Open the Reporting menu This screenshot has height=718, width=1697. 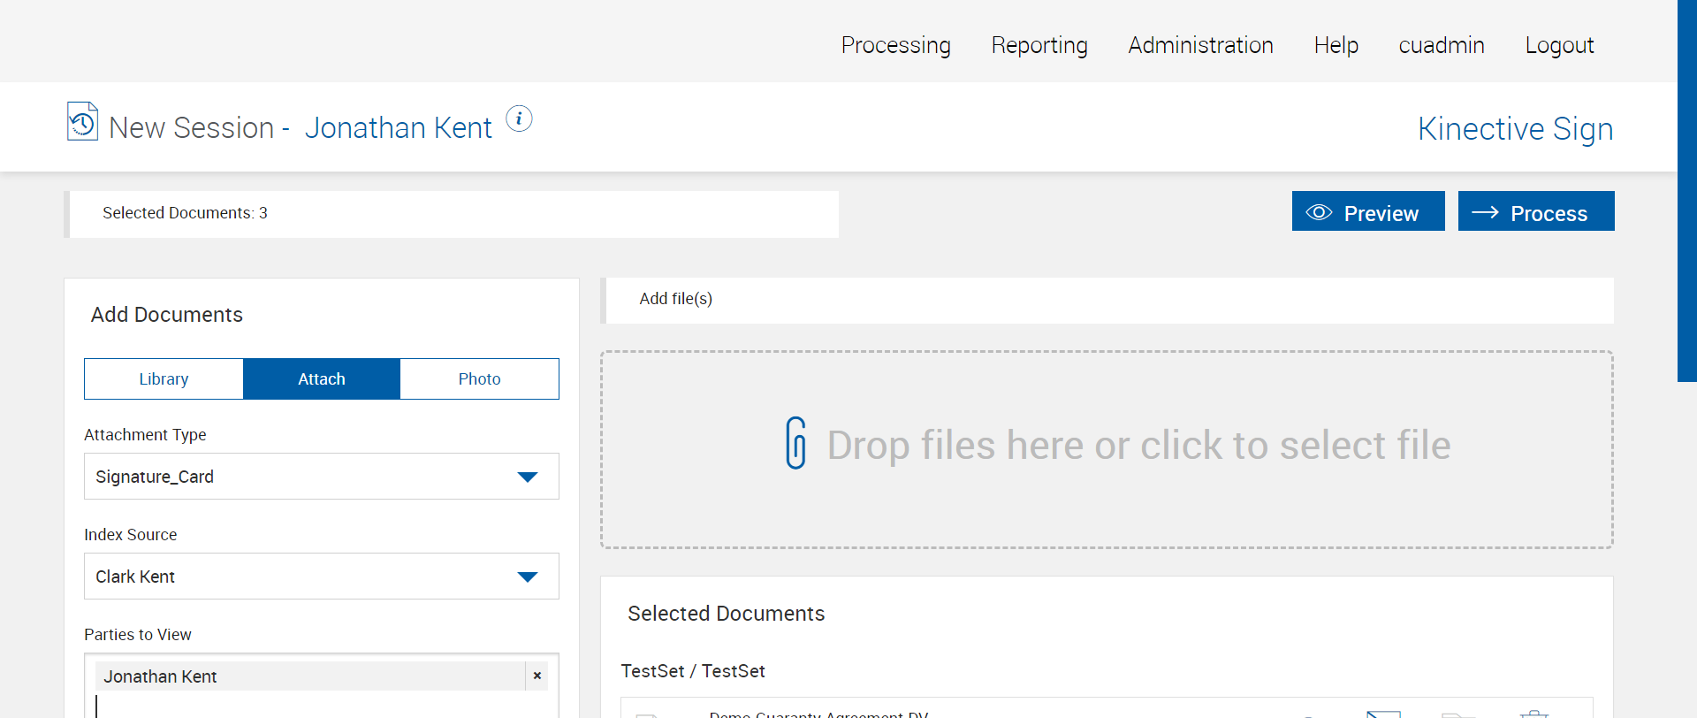click(1039, 45)
